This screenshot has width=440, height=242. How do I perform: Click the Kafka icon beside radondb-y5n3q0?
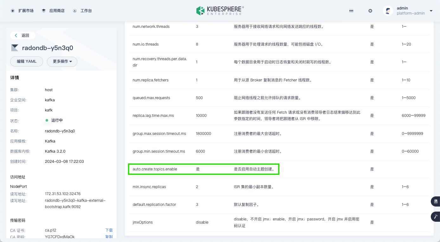tap(15, 48)
